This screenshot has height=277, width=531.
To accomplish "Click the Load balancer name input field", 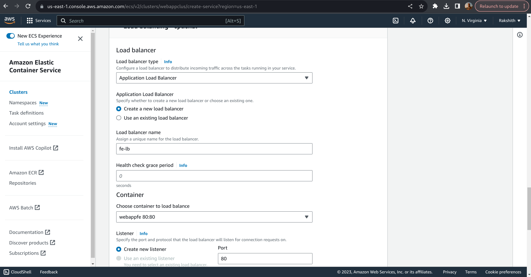I will coord(214,149).
